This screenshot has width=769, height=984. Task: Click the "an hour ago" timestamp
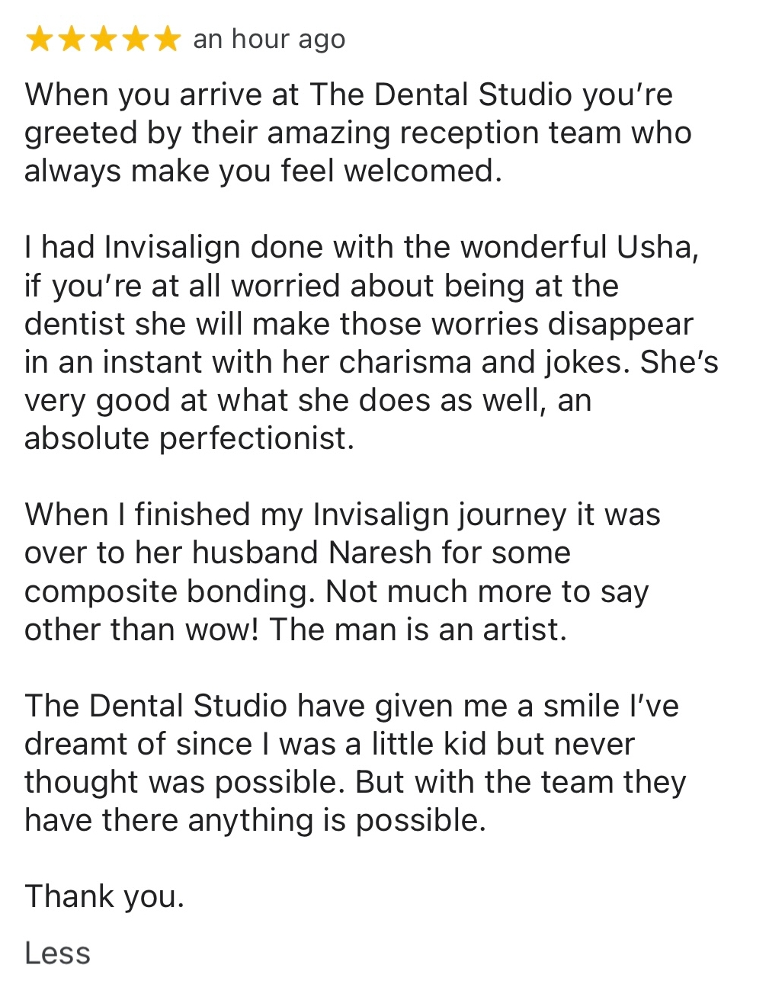pyautogui.click(x=269, y=39)
